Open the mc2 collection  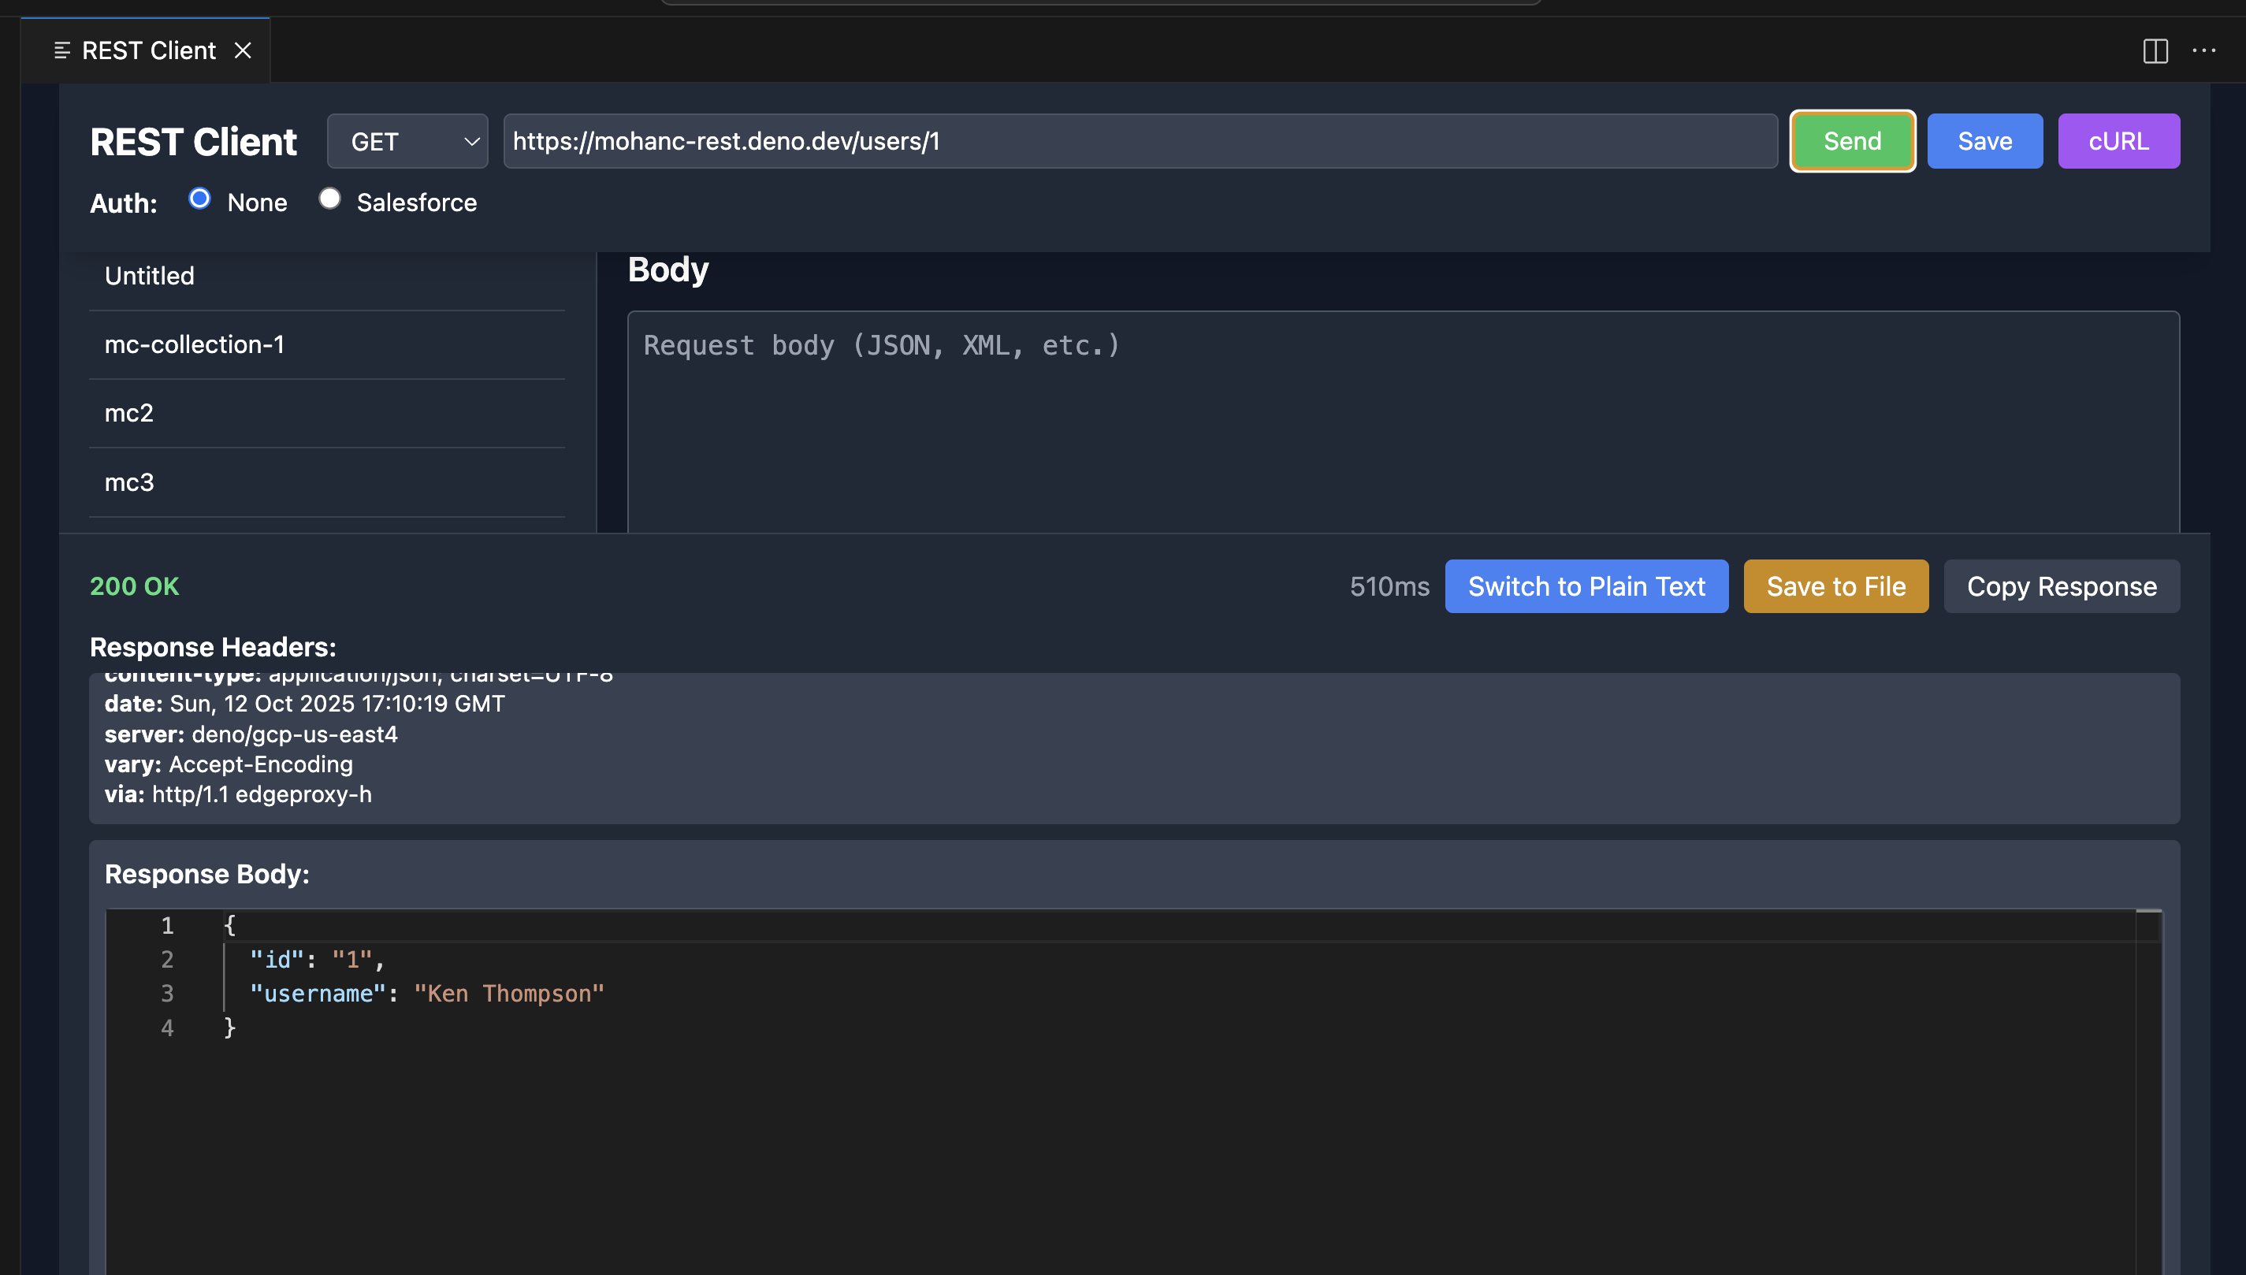coord(129,414)
